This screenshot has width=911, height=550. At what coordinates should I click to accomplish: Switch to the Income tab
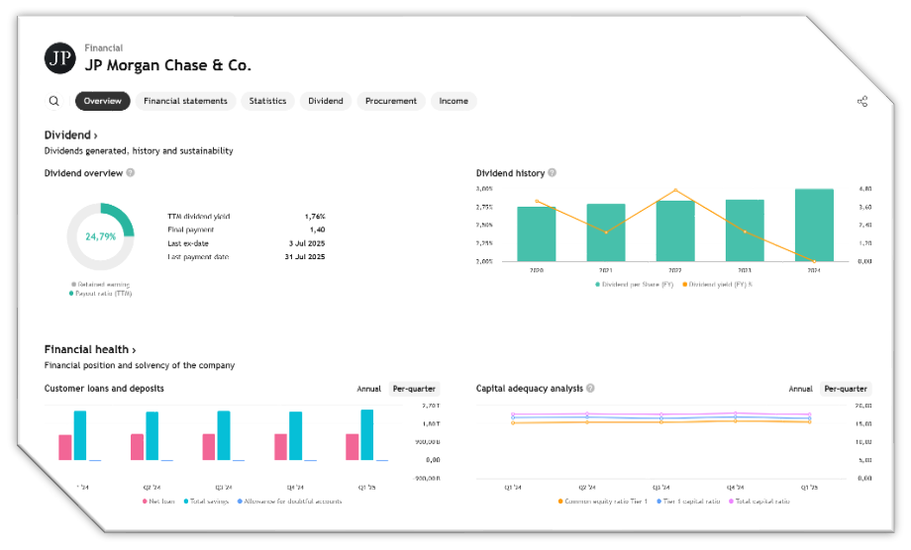(454, 101)
